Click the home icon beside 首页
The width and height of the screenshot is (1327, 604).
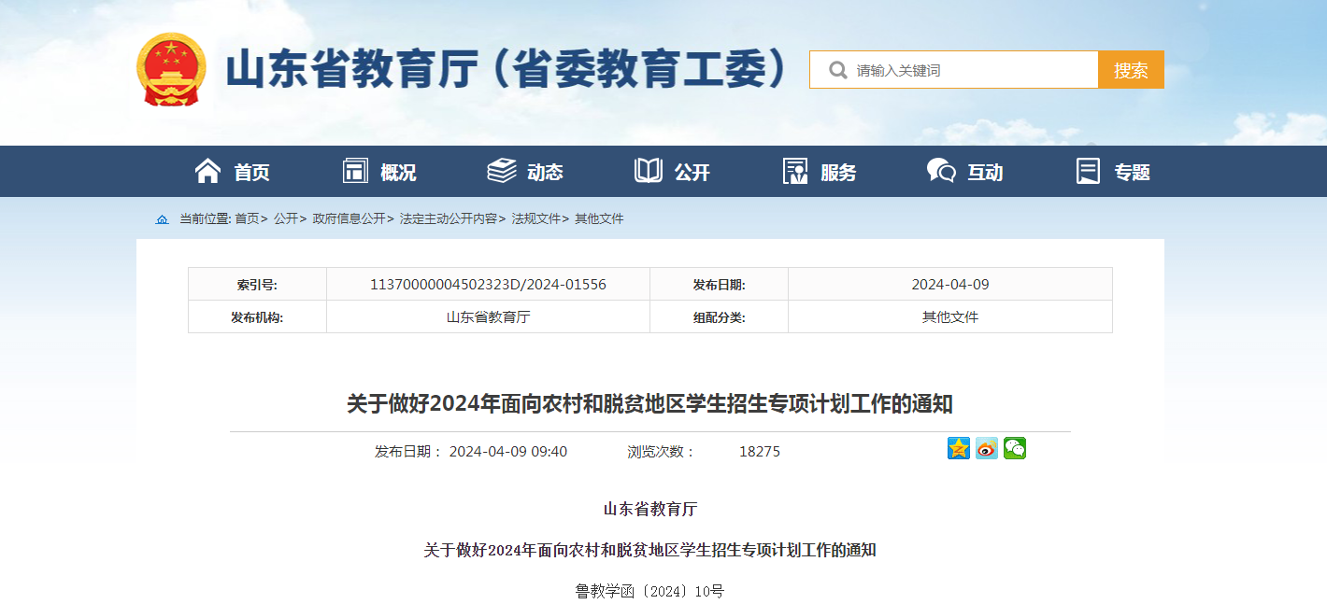point(207,171)
